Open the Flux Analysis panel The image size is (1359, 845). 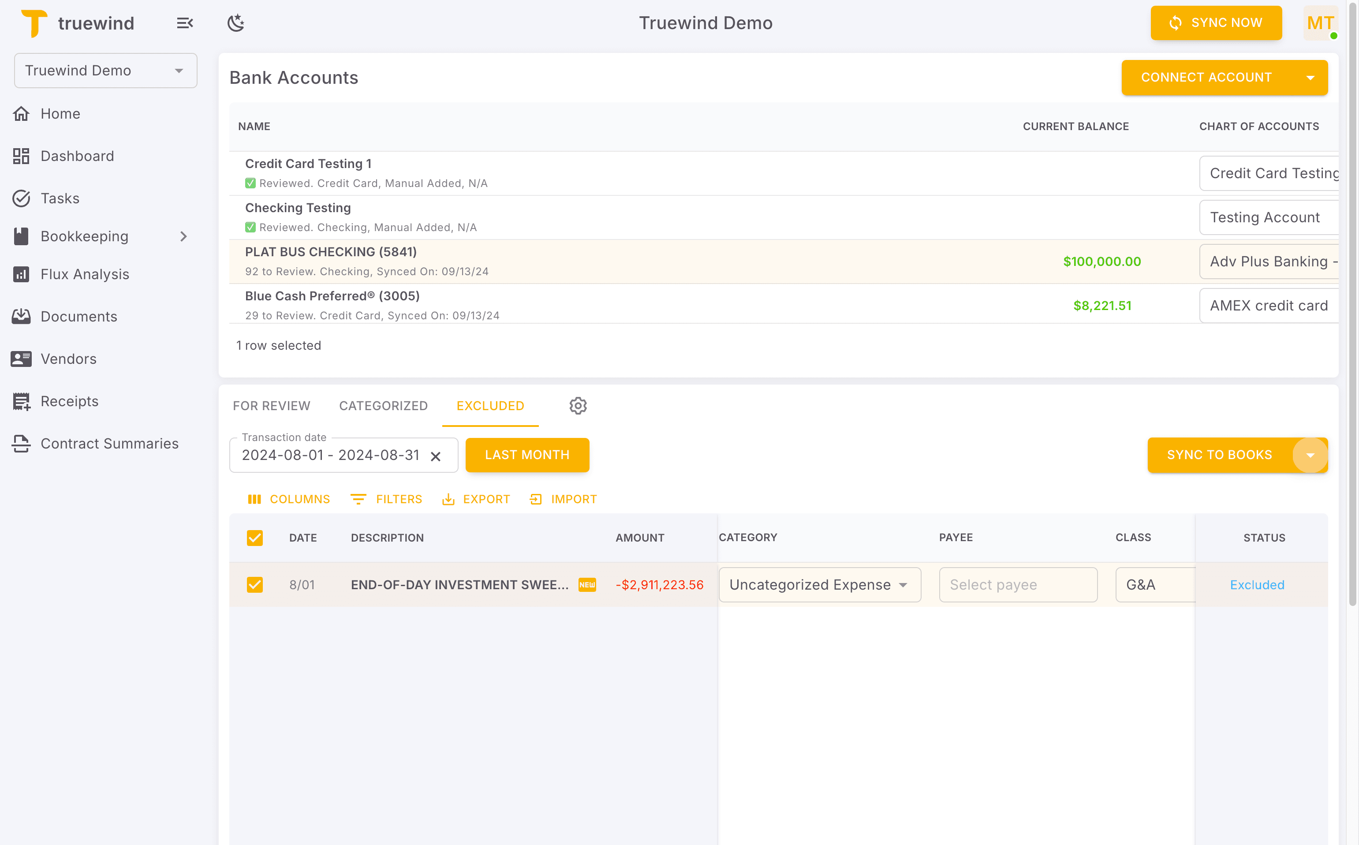tap(84, 274)
